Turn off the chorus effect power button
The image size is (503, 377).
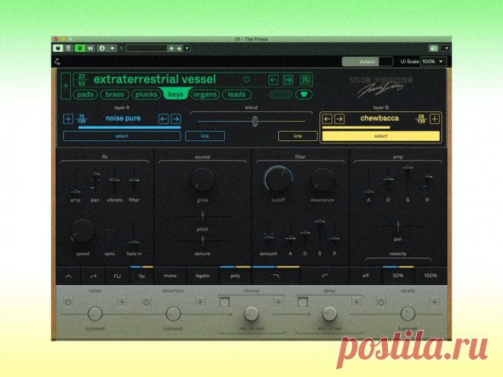225,302
